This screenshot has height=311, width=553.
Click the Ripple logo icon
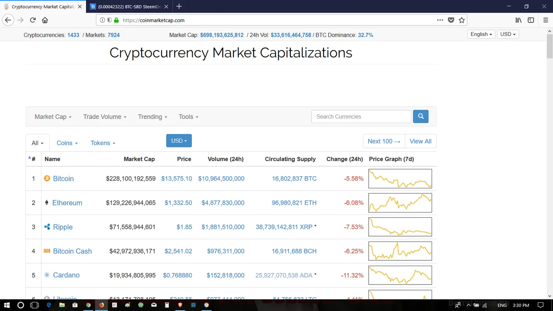47,227
